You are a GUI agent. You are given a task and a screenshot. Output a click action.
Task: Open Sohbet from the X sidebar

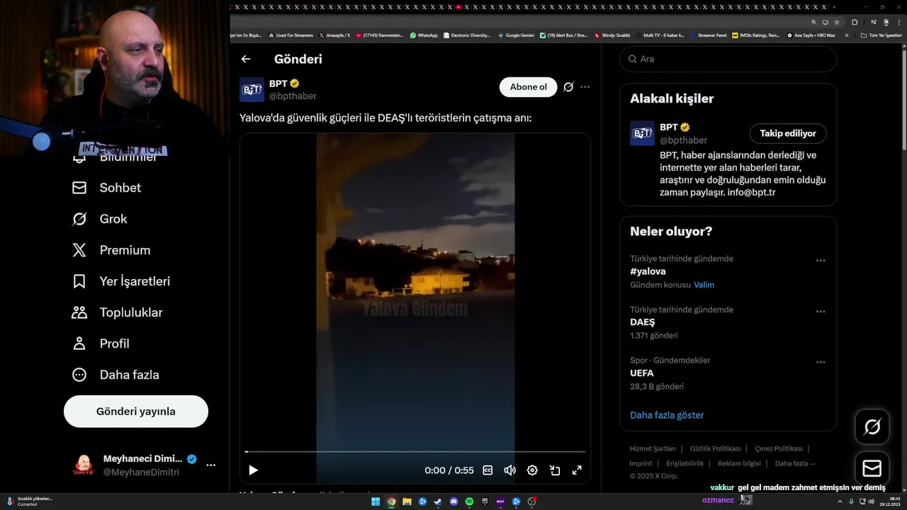pyautogui.click(x=106, y=188)
